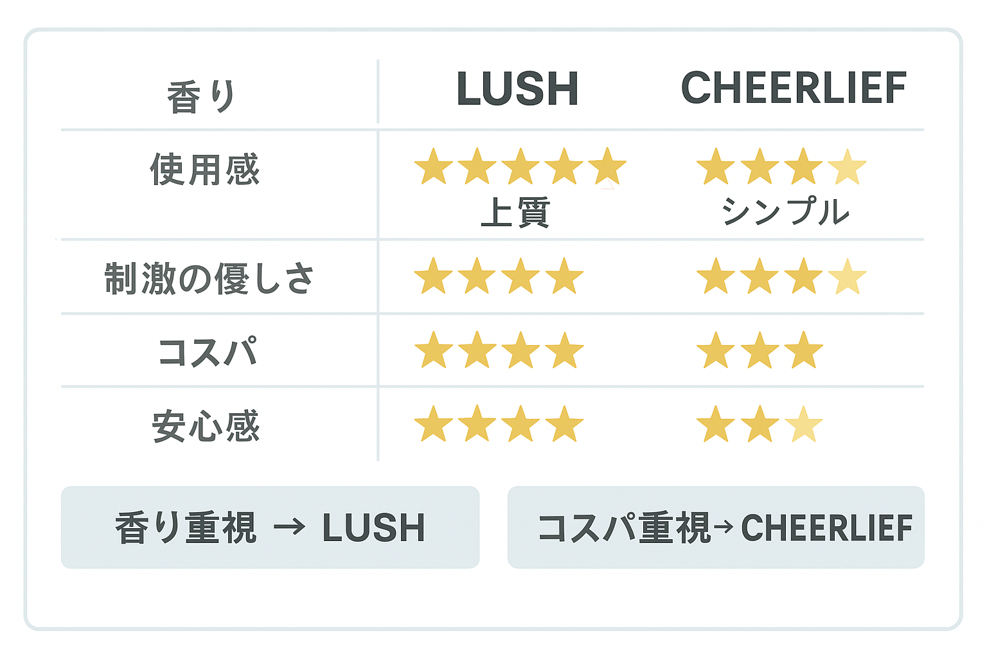Click the 上質 text under the LUSH stars
987x658 pixels.
pos(515,212)
